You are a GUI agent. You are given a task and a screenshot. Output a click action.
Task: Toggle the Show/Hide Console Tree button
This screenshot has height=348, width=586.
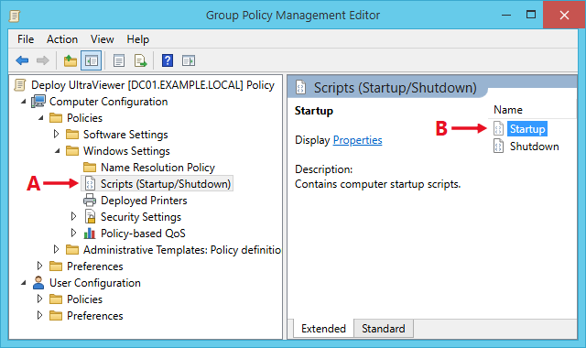[92, 60]
